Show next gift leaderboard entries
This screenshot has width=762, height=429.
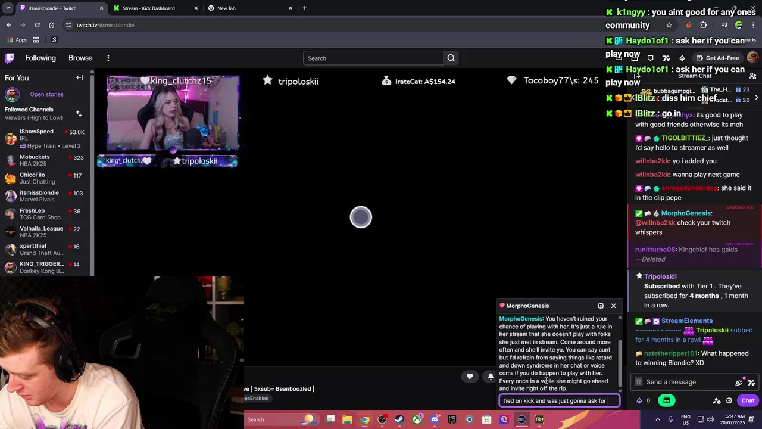(757, 97)
